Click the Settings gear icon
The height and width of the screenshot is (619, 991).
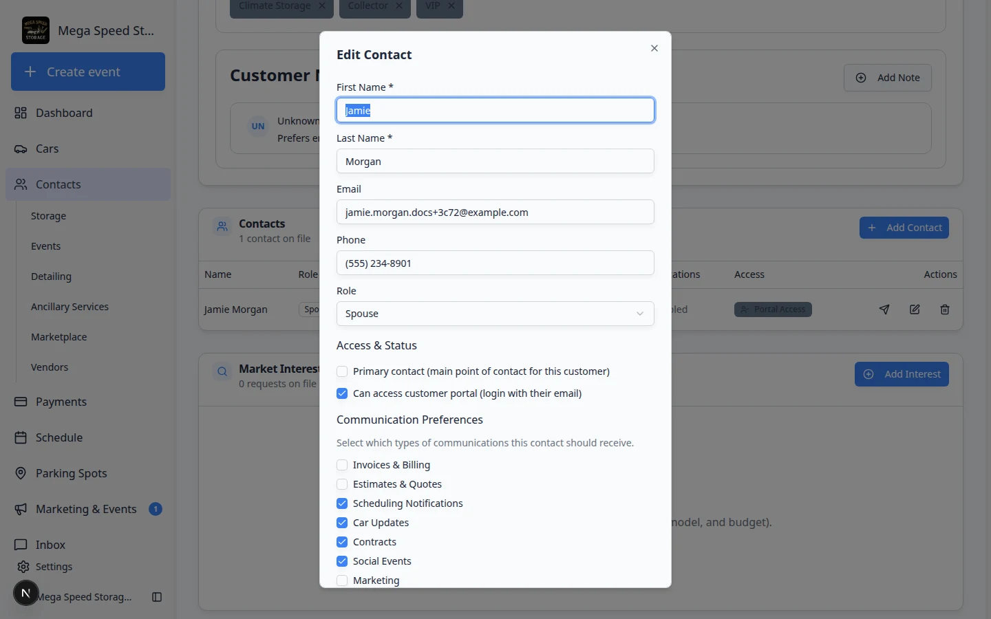[x=23, y=567]
